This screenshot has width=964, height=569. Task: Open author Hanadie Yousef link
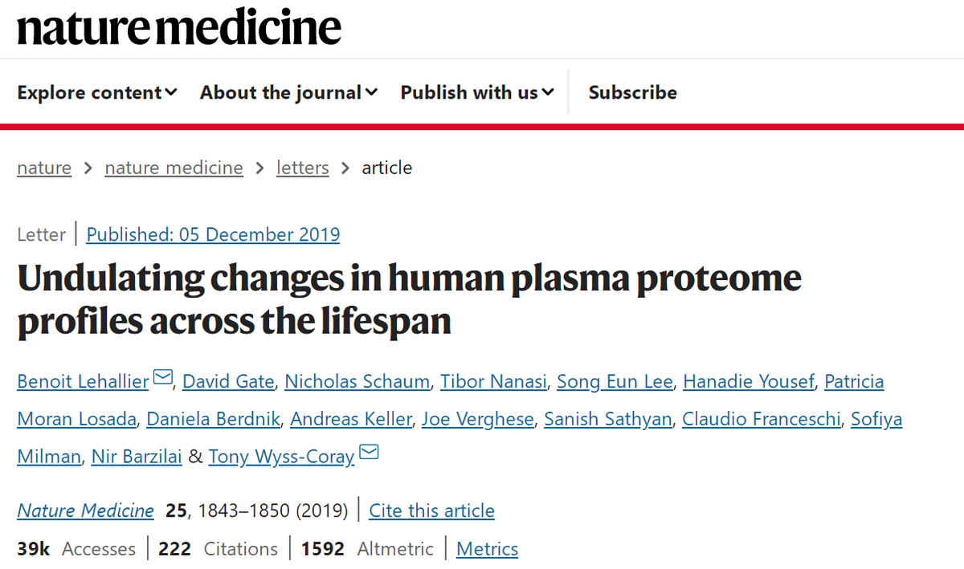(x=749, y=381)
